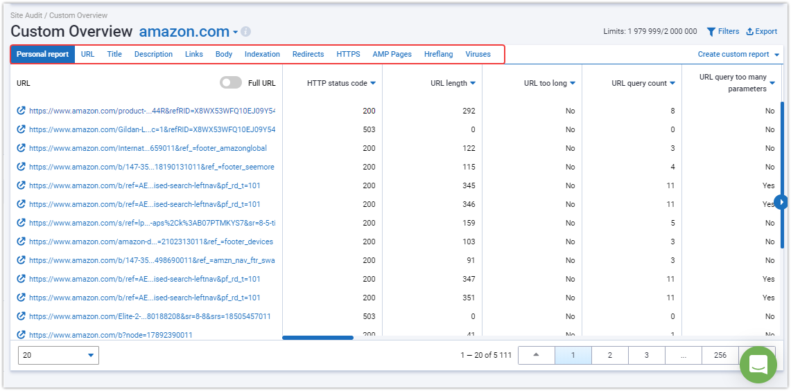Open HTTP status code column sort arrow

pos(373,83)
